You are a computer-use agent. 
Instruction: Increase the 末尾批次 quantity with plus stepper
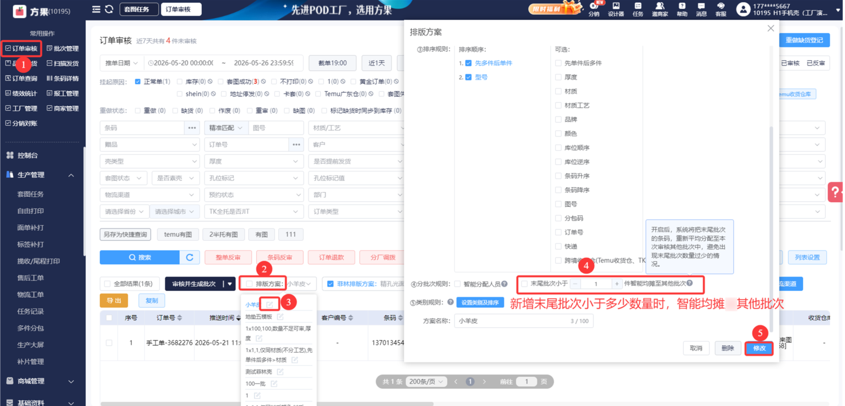[617, 284]
